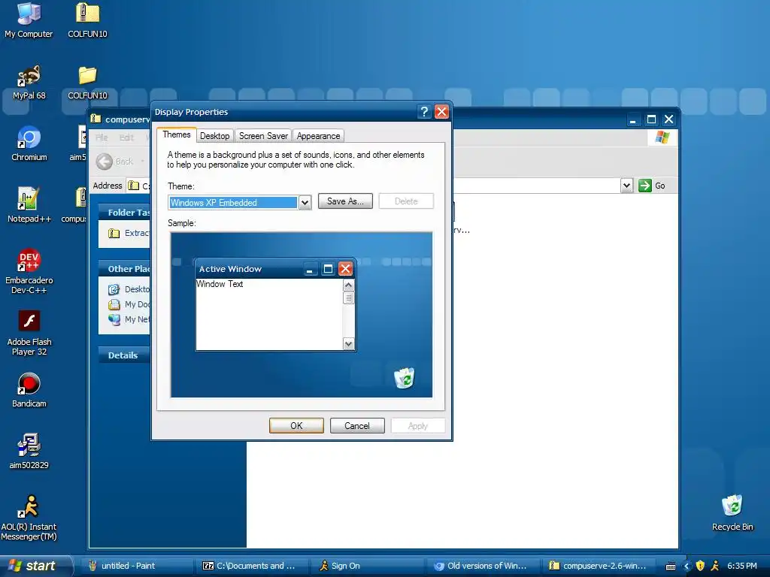Select the Themes tab
The image size is (770, 577).
click(x=176, y=134)
